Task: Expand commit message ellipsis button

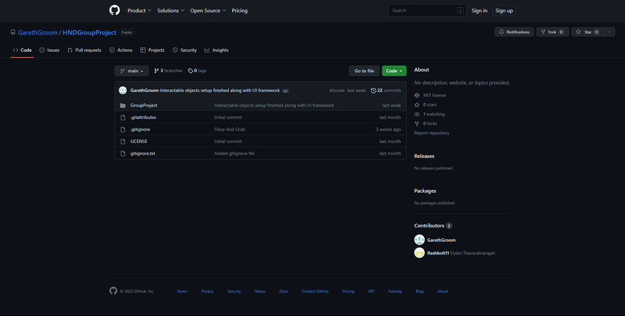Action: 286,91
